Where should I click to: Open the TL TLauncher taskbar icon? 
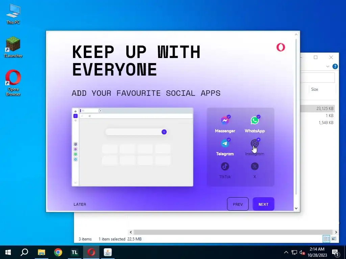[75, 252]
